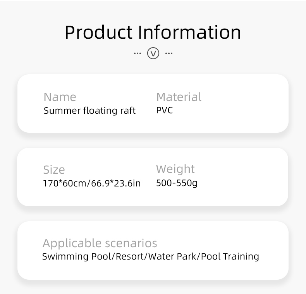Click the 500-550g weight value
Image resolution: width=306 pixels, height=294 pixels.
pyautogui.click(x=177, y=183)
